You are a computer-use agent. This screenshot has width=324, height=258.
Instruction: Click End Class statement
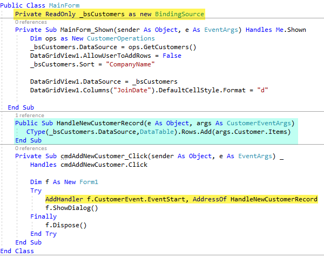[17, 251]
